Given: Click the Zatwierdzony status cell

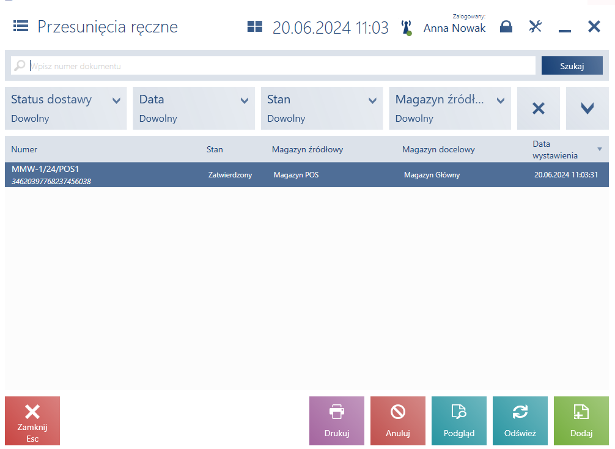Looking at the screenshot, I should (230, 175).
